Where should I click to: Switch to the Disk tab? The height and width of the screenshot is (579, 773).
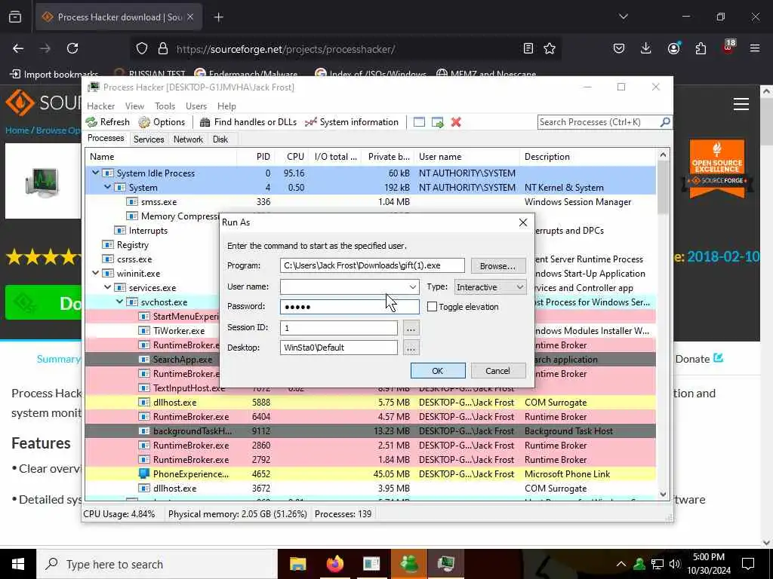point(220,139)
